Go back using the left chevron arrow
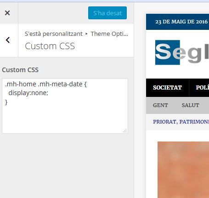The image size is (209, 198). click(8, 40)
